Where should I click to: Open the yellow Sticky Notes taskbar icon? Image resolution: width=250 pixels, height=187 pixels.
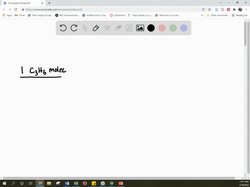94,183
